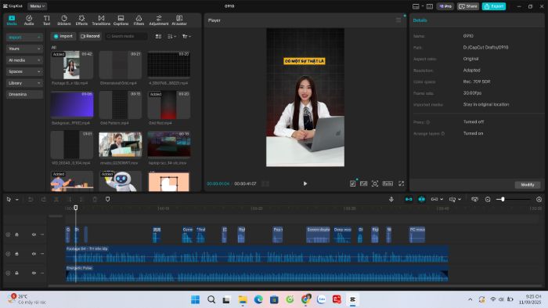
Task: Click the Export button
Action: pos(494,6)
